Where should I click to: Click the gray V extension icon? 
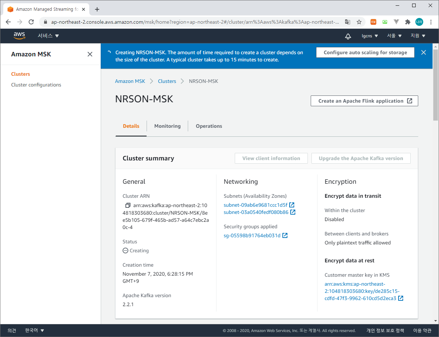click(396, 22)
